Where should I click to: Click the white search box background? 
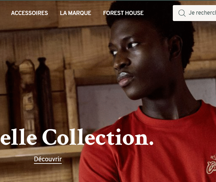[194, 13]
